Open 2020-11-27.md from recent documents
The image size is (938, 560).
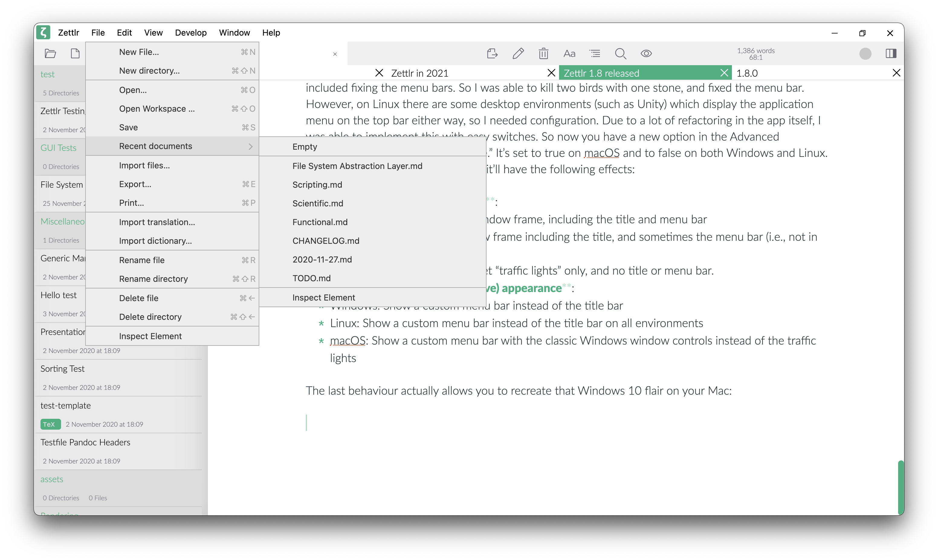372,259
